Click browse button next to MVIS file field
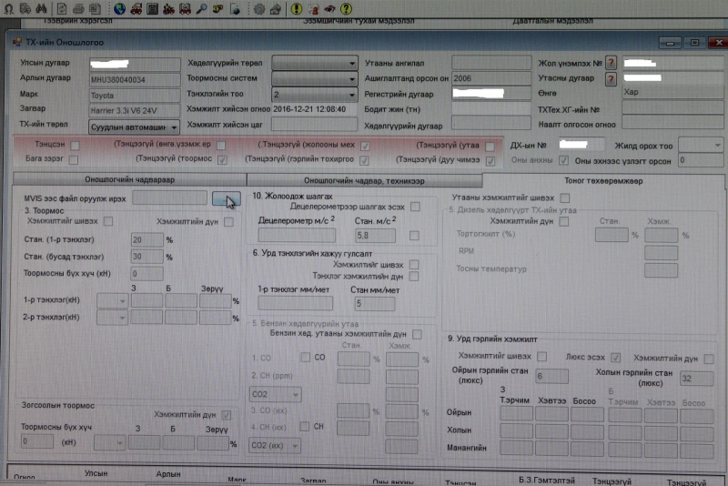The image size is (728, 486). pos(225,197)
